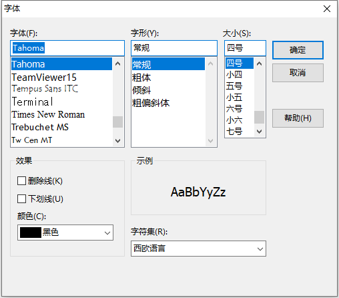This screenshot has width=339, height=298.
Task: Enable the 下划线(U) underline checkbox
Action: click(x=21, y=198)
